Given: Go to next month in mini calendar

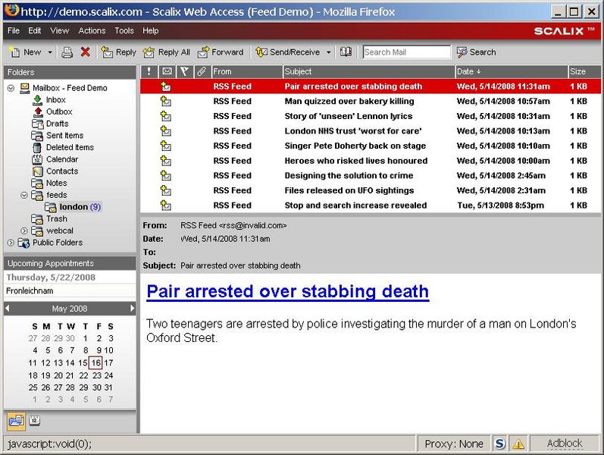Looking at the screenshot, I should point(133,309).
